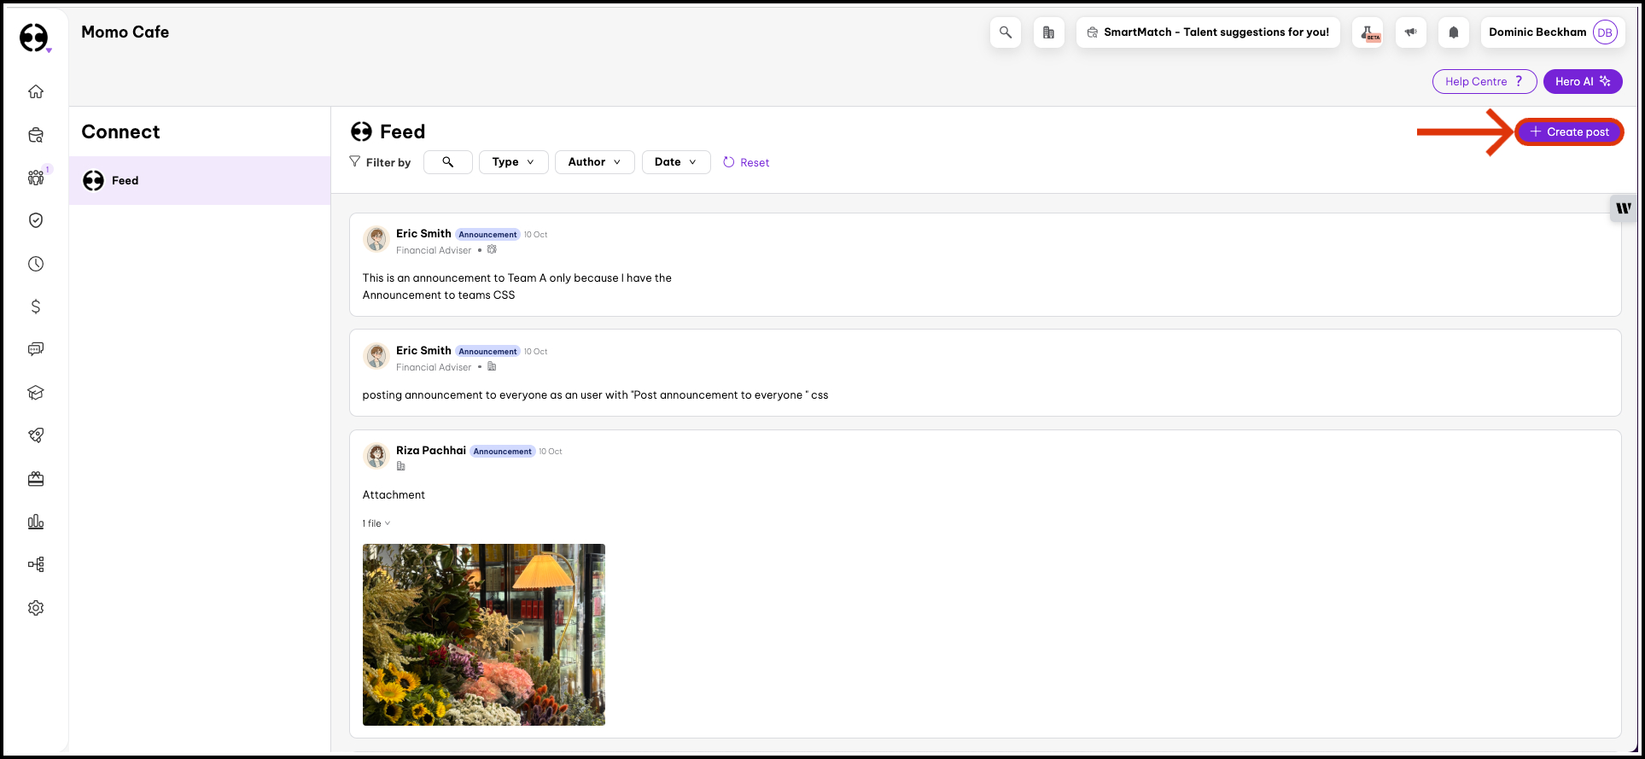Click the clock time tracking sidebar icon
Viewport: 1645px width, 759px height.
(36, 264)
